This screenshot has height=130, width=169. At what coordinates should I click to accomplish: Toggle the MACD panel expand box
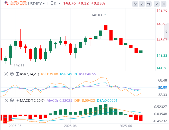click(17, 100)
